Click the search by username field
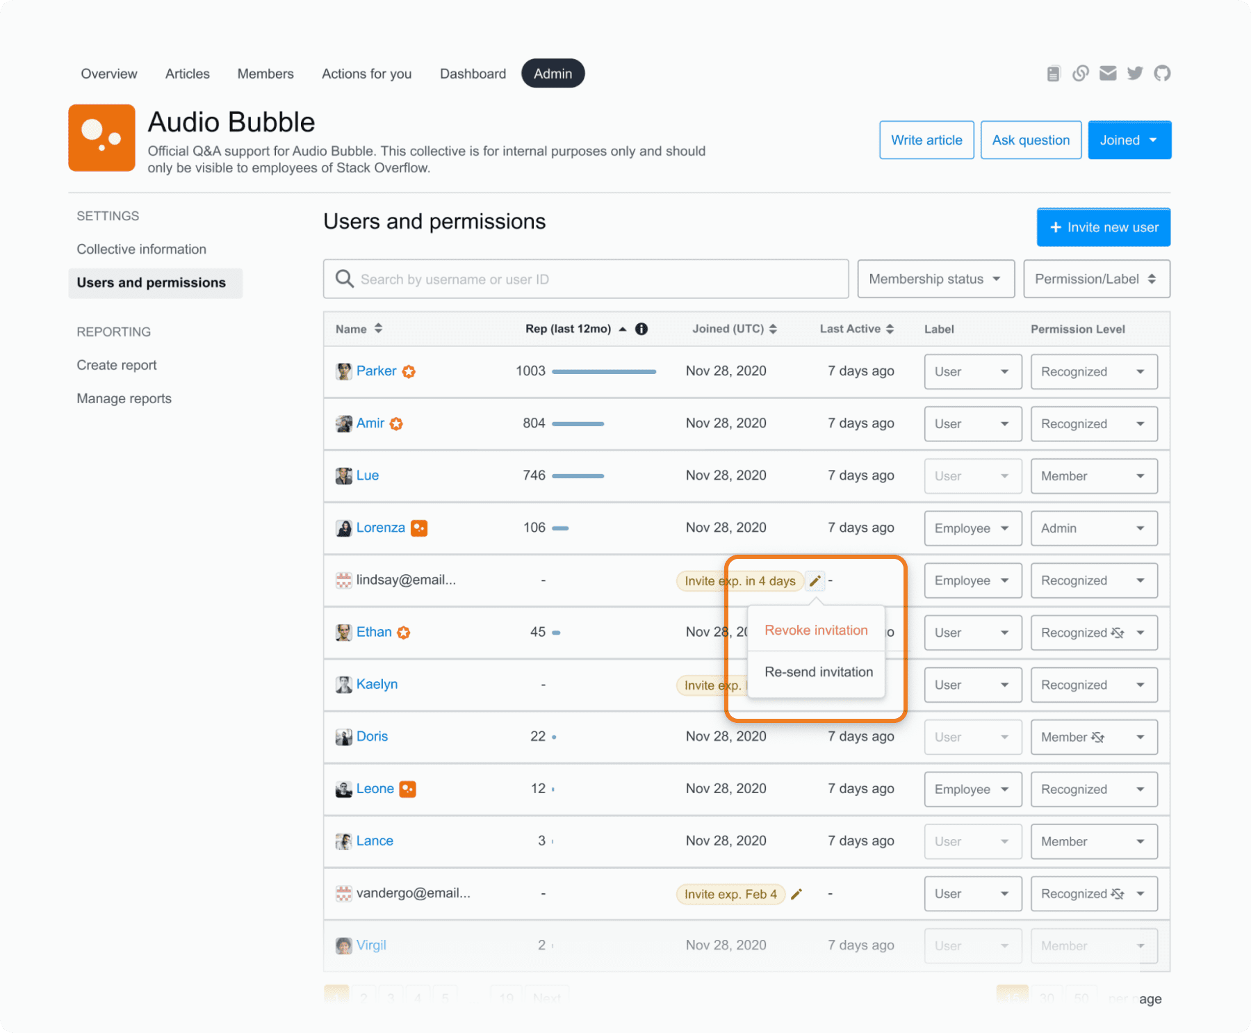Viewport: 1251px width, 1033px height. 586,279
